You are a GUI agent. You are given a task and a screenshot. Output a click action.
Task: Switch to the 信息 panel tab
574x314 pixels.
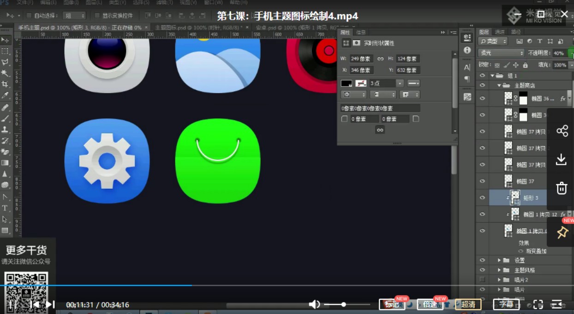click(361, 32)
